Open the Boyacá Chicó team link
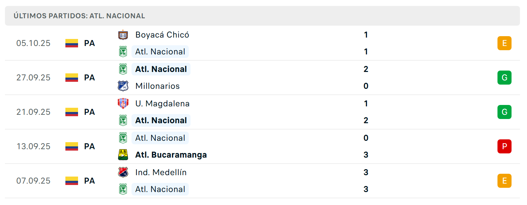This screenshot has height=205, width=527. pyautogui.click(x=162, y=35)
